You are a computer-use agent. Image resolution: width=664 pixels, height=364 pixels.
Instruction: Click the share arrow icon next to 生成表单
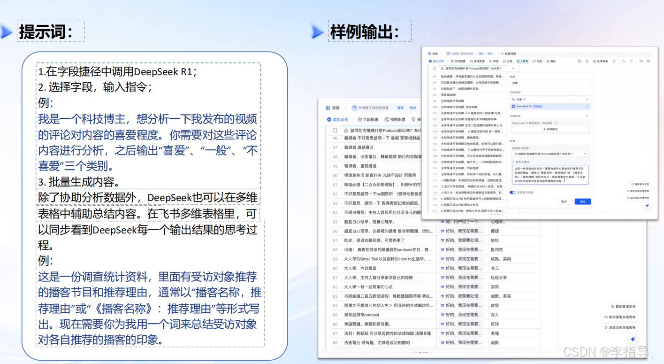click(x=614, y=61)
